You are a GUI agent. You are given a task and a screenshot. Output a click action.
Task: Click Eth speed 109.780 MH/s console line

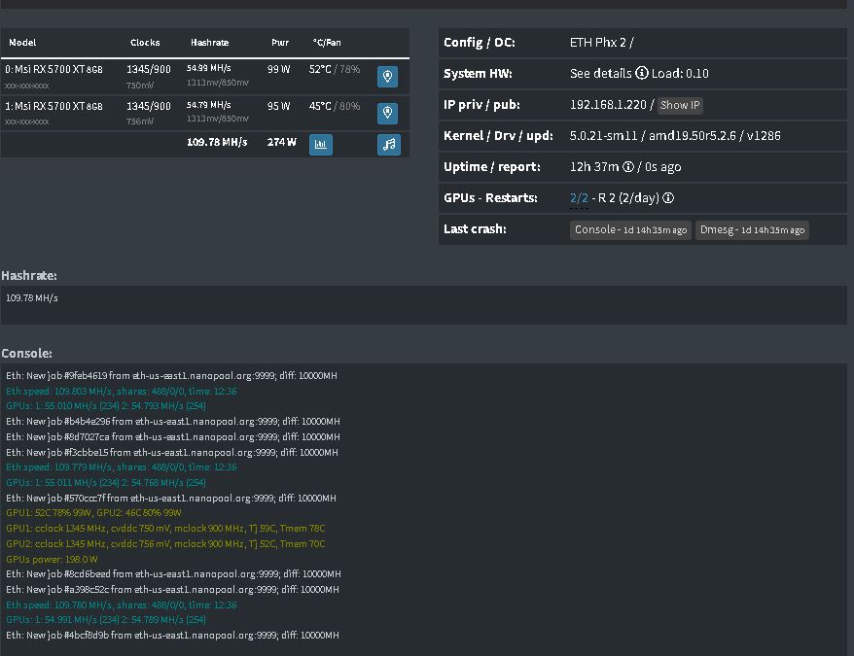point(122,604)
